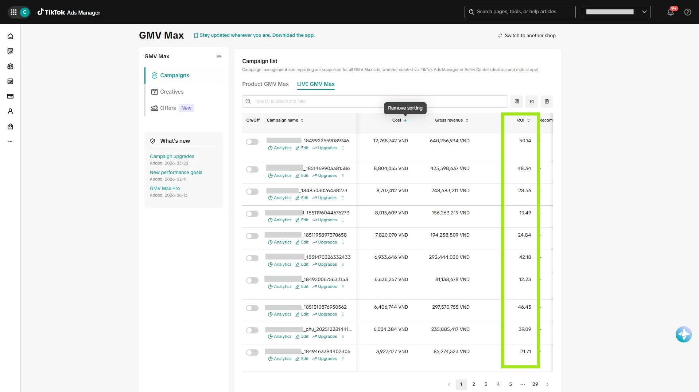Enable campaign ending 1848503026438273
699x392 pixels.
click(252, 192)
